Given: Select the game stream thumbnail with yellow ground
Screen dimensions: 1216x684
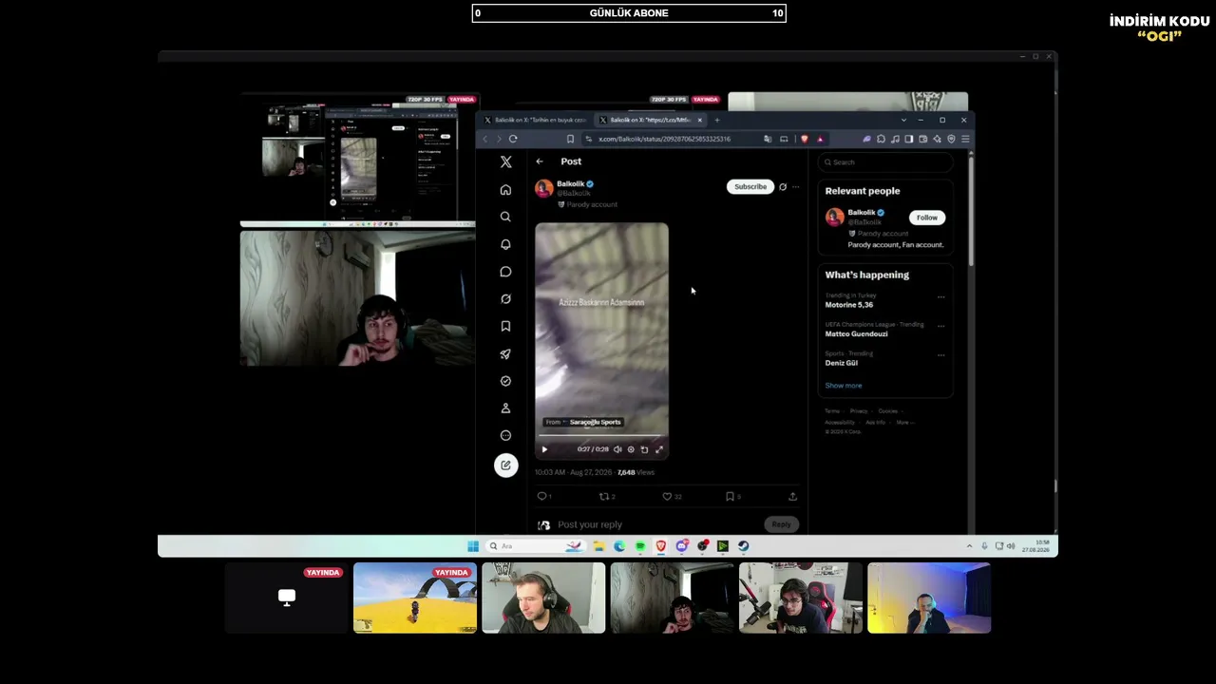Looking at the screenshot, I should (415, 598).
